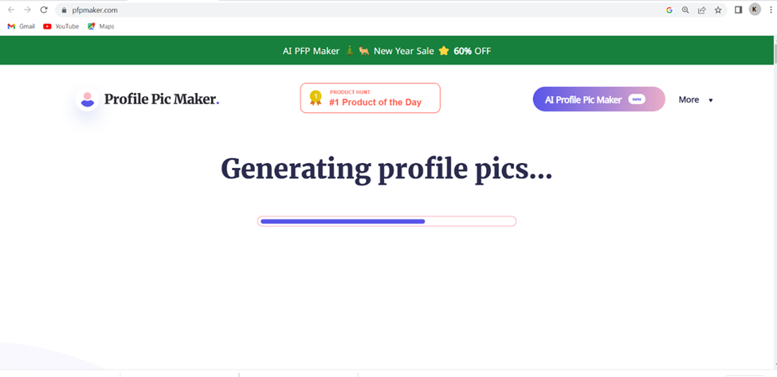Screen dimensions: 777x377
Task: Click the New Year Sale 60% OFF banner
Action: pos(387,50)
